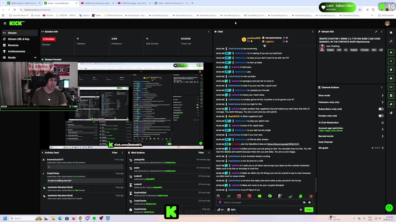396x222 pixels.
Task: Open Windows Start menu
Action: coord(5,218)
